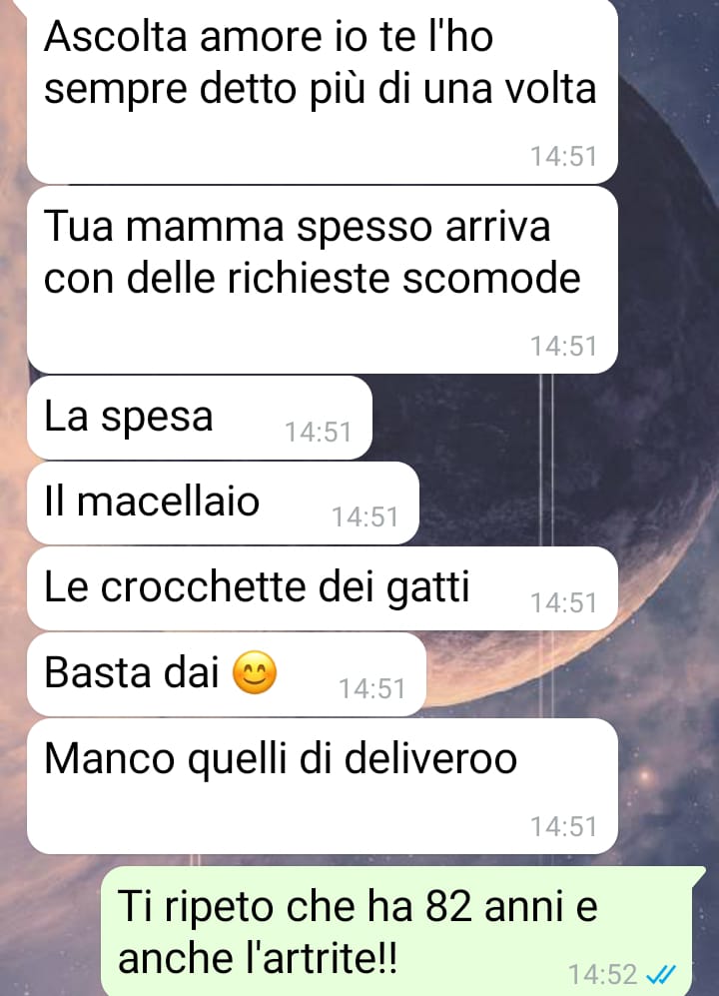
Task: Tap the smiling emoji in Basta dai
Action: pyautogui.click(x=255, y=672)
